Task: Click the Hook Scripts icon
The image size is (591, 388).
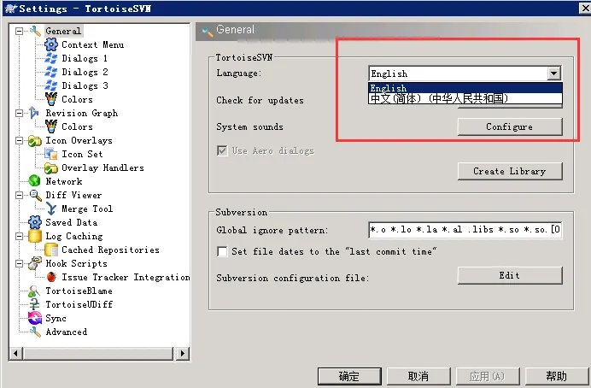Action: click(x=35, y=263)
